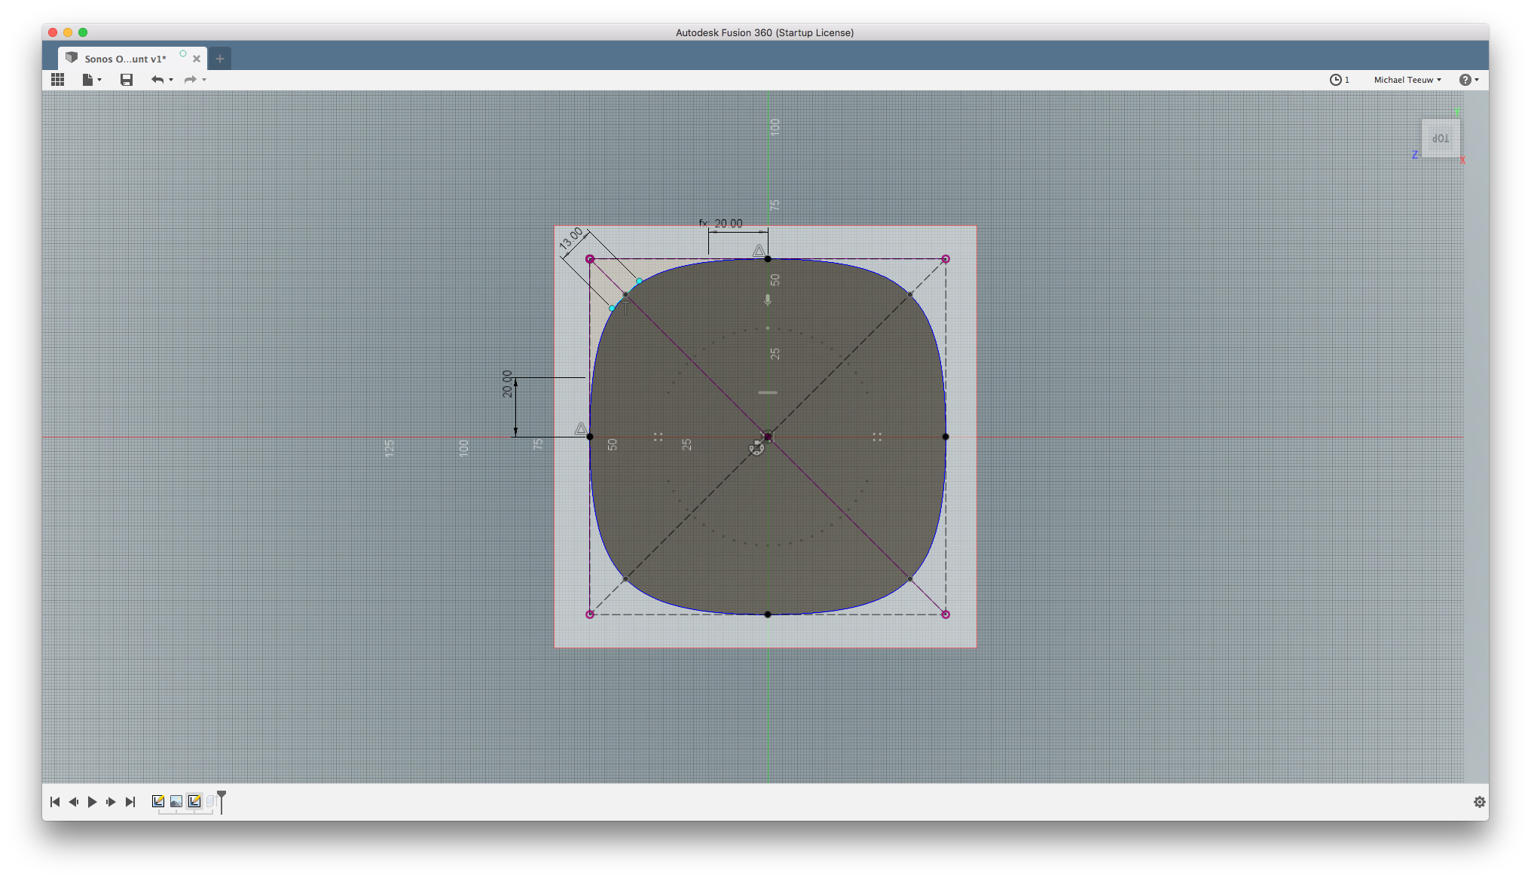Open a new design tab

220,59
